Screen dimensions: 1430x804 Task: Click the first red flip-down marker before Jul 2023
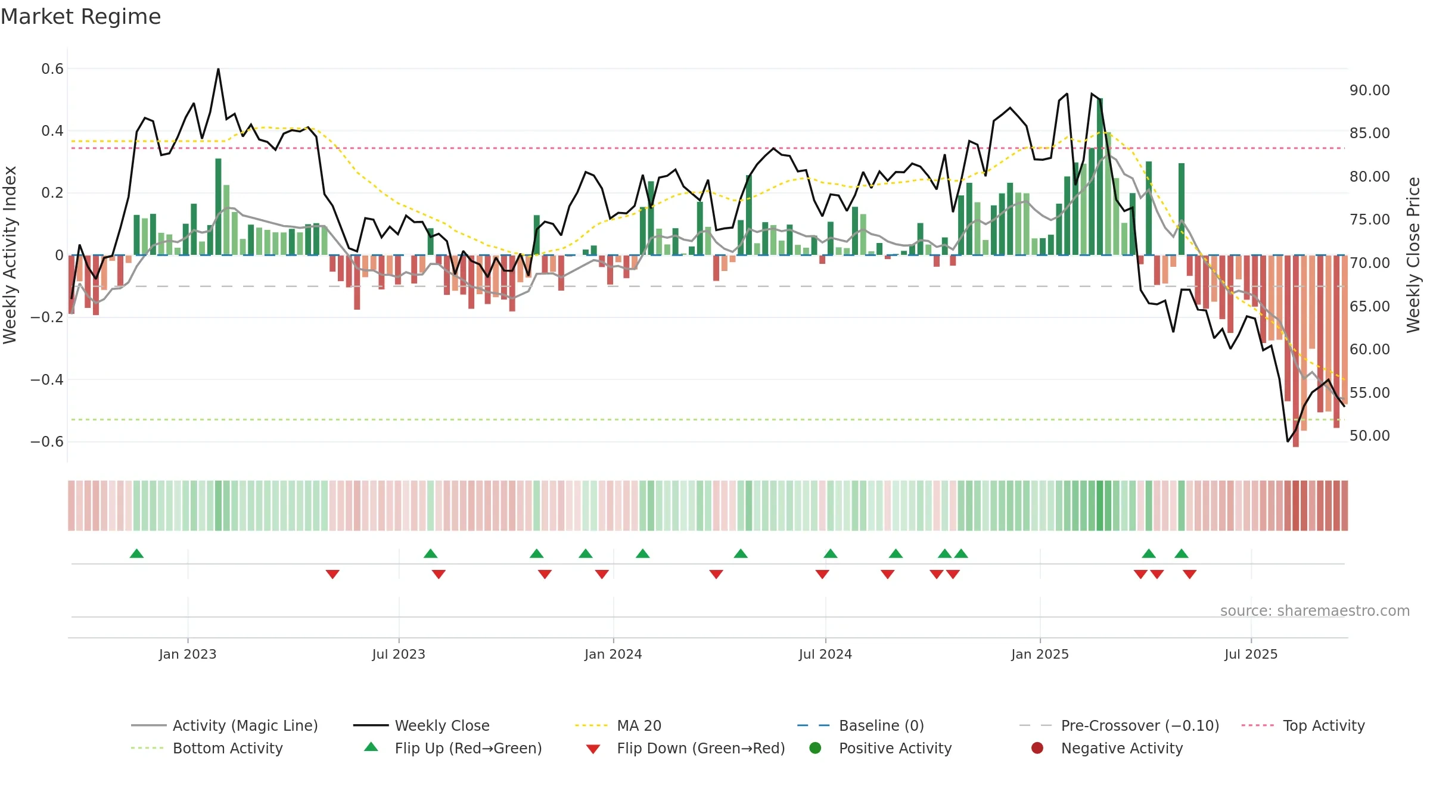pyautogui.click(x=332, y=574)
